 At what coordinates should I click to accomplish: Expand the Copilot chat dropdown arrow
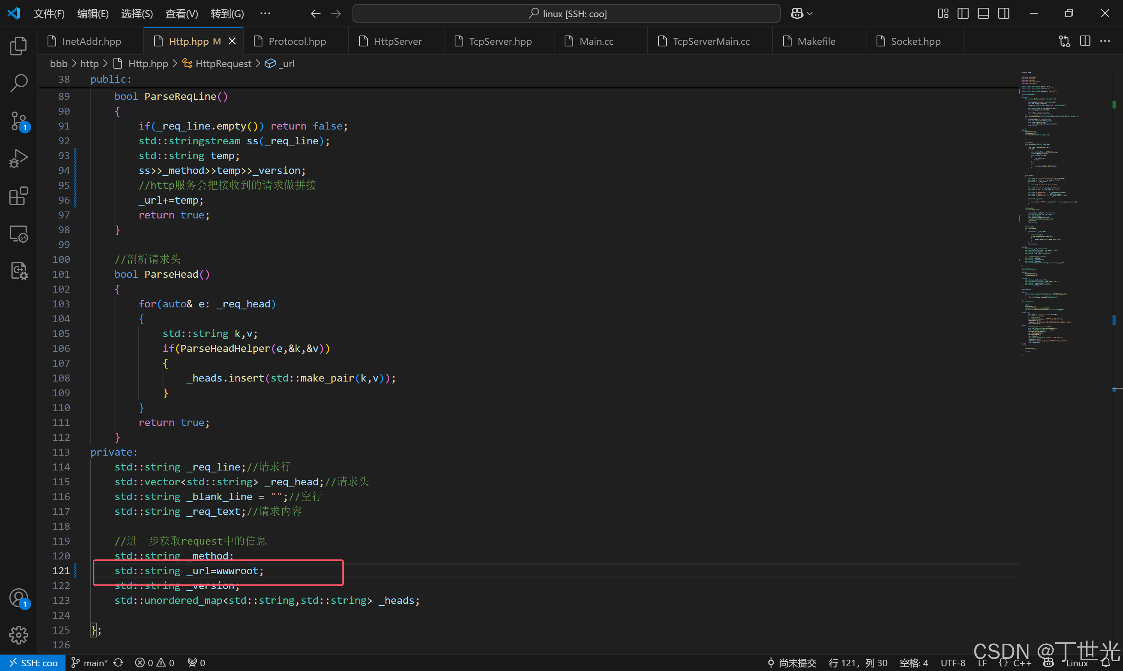(810, 14)
